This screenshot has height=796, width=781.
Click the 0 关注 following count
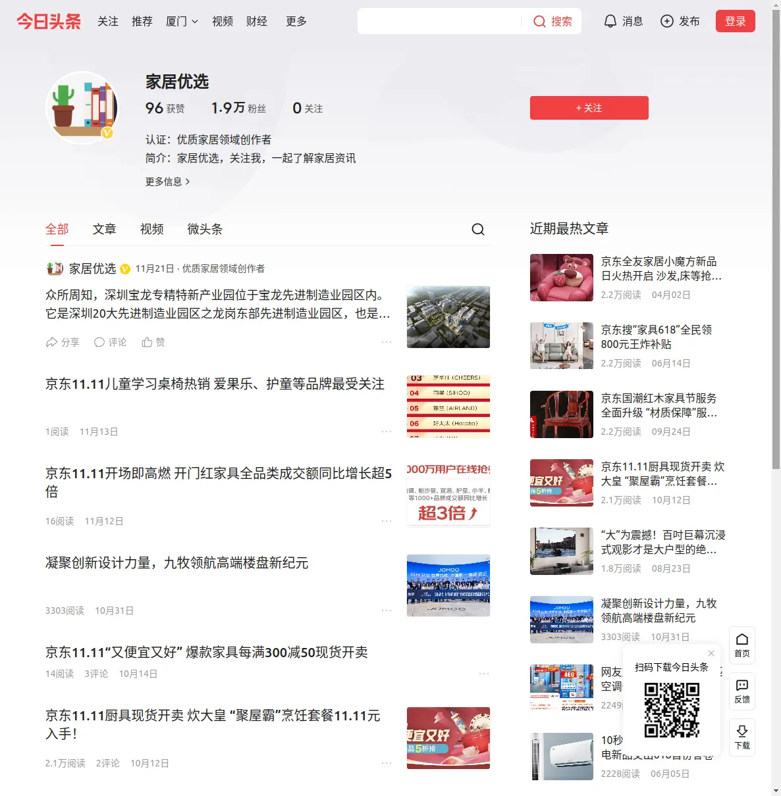click(x=308, y=108)
